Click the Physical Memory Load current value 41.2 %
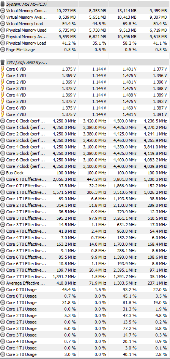Image resolution: width=170 pixels, height=359 pixels. click(69, 43)
